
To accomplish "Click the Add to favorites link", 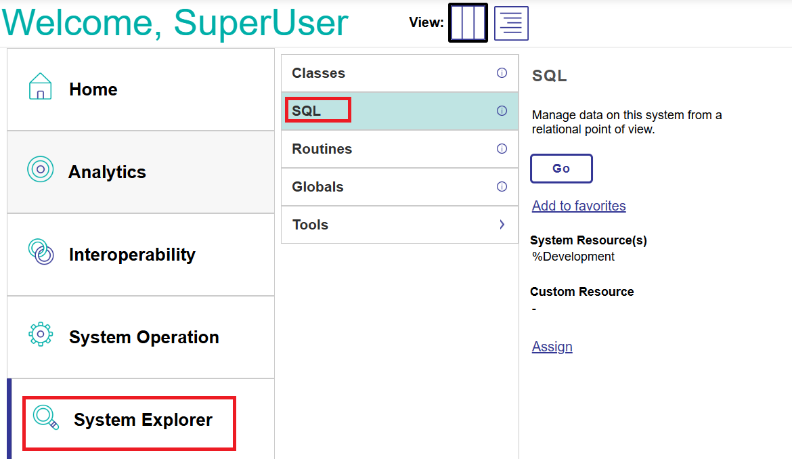I will click(579, 206).
